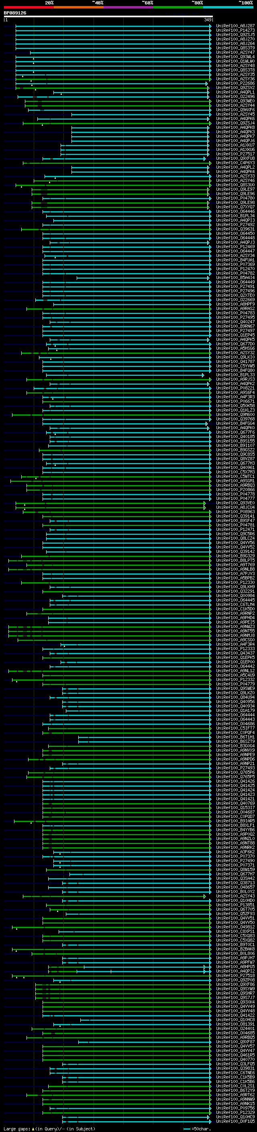Viewport: 257px width, 1132px height.
Task: Click the green ~80% identity legend segment
Action: [178, 7]
